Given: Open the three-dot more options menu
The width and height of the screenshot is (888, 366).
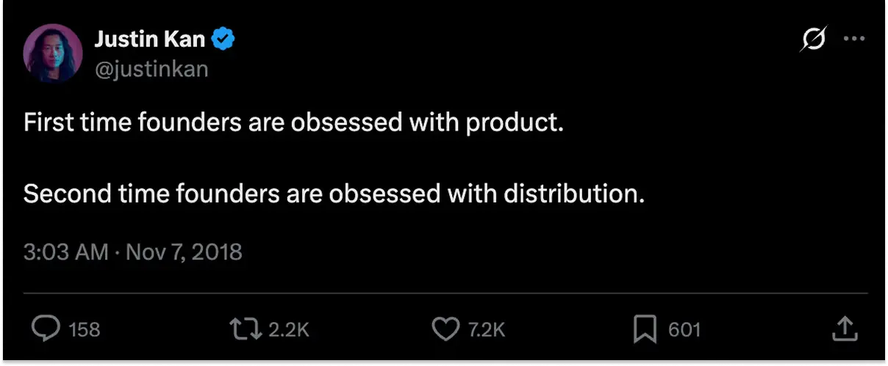Looking at the screenshot, I should [x=853, y=40].
